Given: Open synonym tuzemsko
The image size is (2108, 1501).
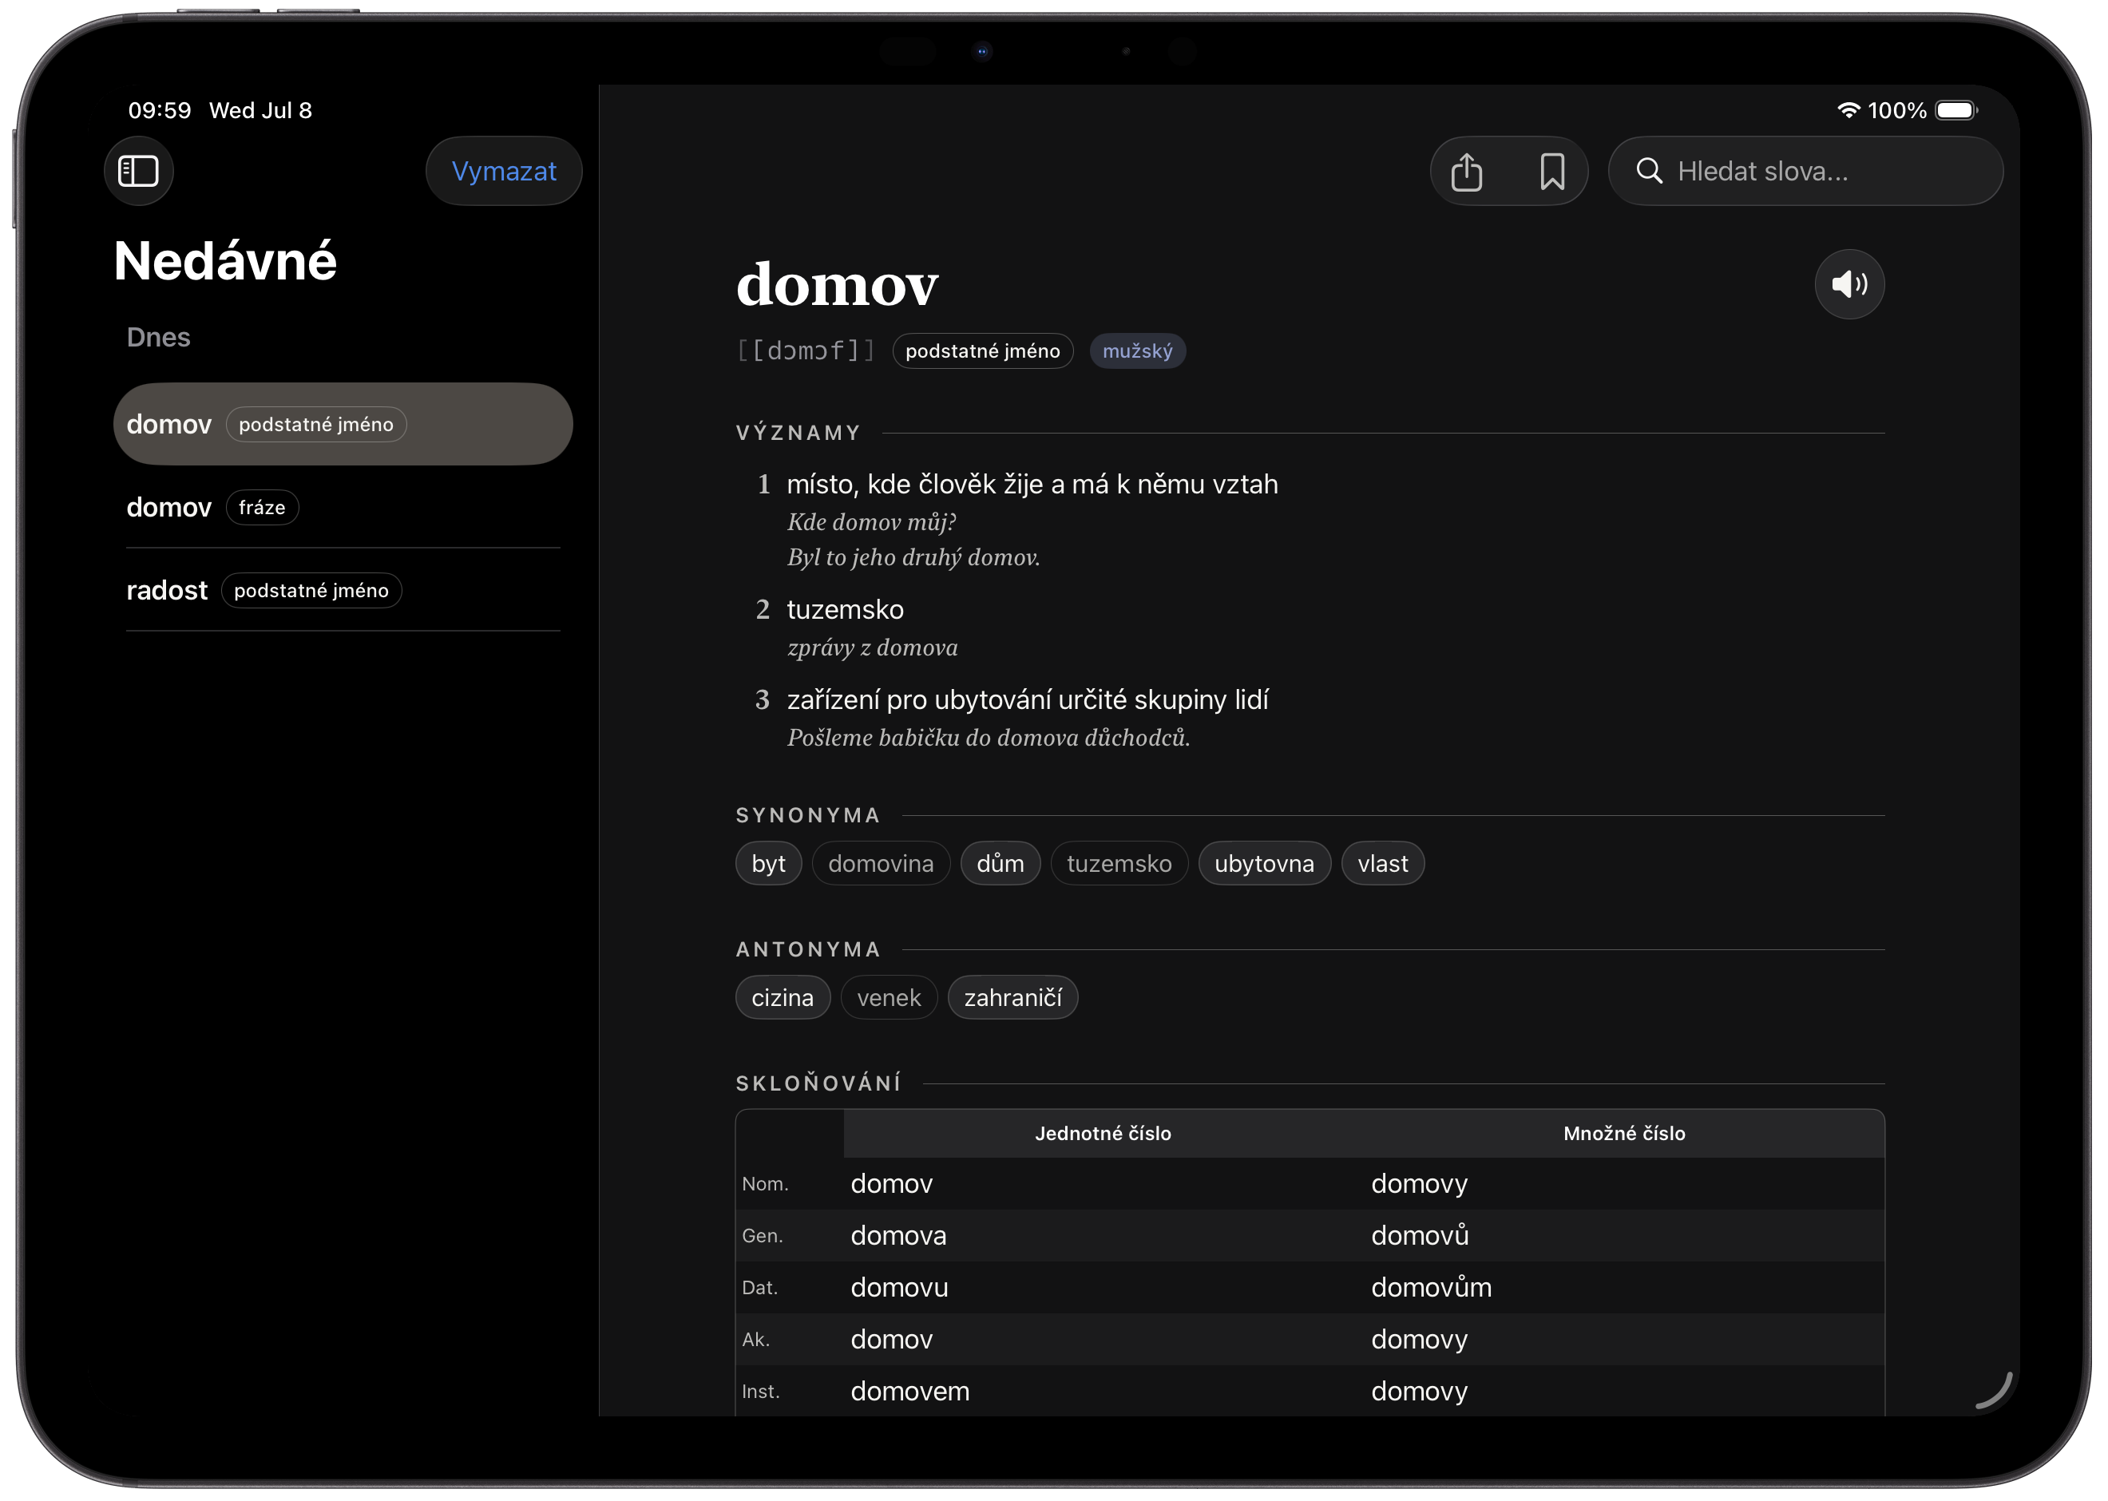Looking at the screenshot, I should pos(1118,863).
